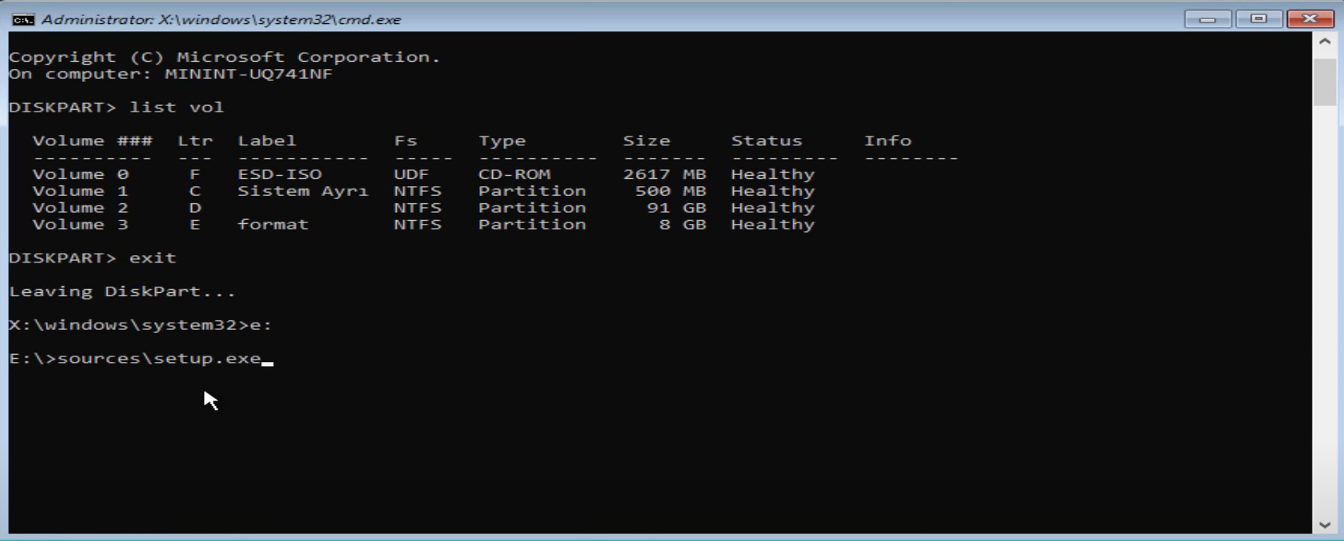Click the computer name 'MININT-UQ741NF'

click(248, 74)
